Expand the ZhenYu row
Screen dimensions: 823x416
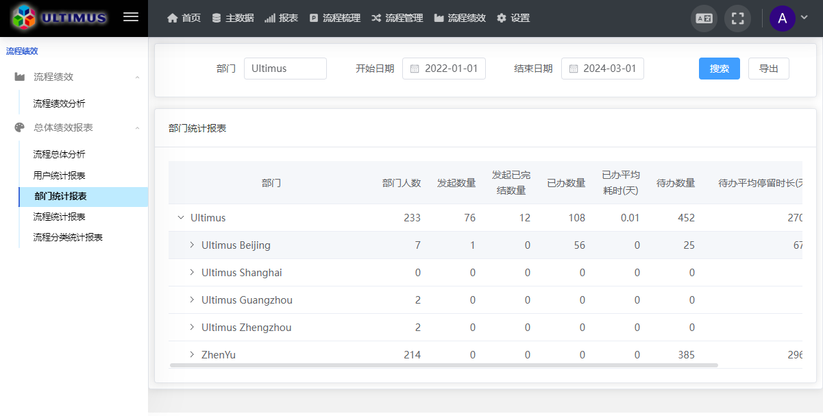[192, 355]
